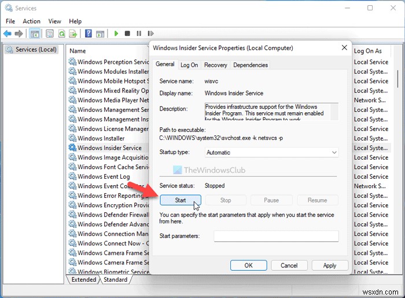The width and height of the screenshot is (405, 298).
Task: Click Cancel in the properties dialog
Action: coord(289,266)
